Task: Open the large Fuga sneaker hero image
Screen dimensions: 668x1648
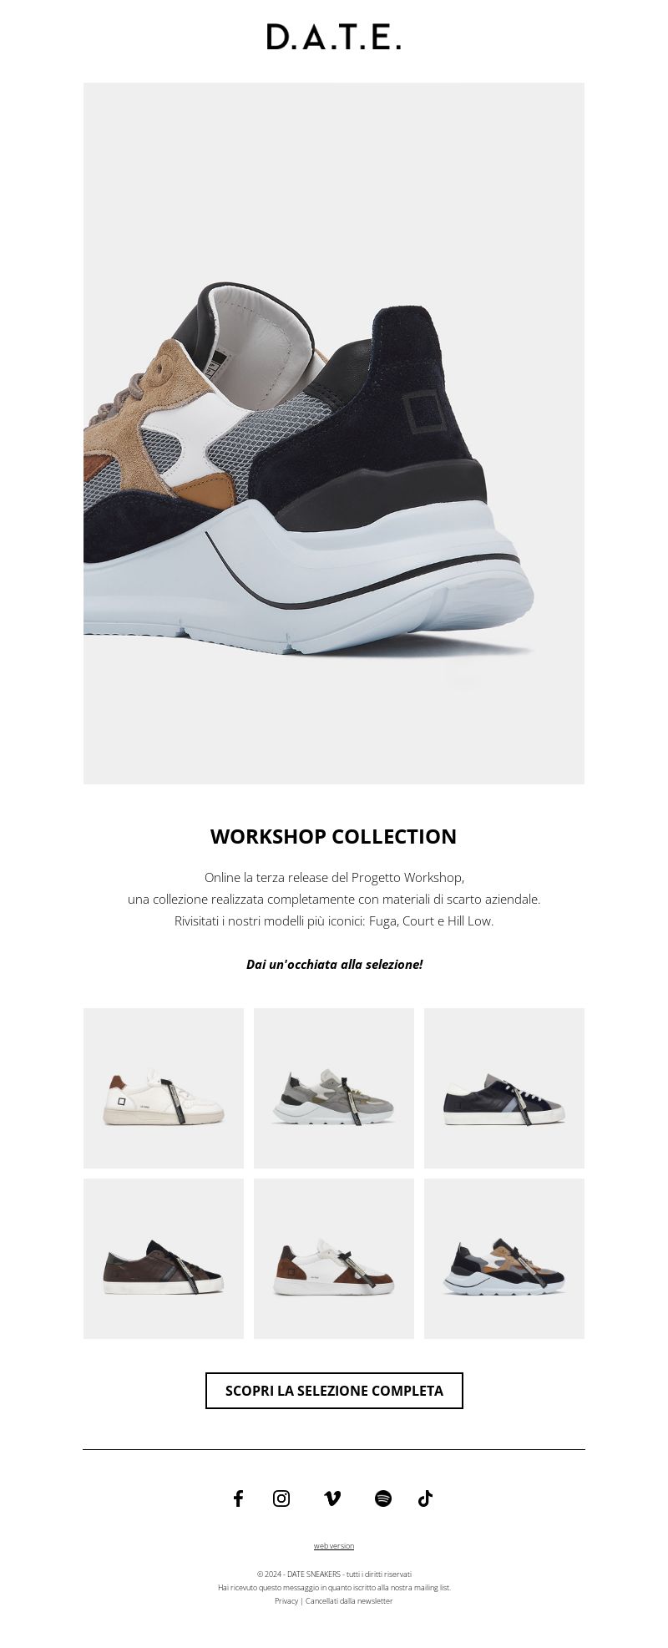Action: point(334,434)
